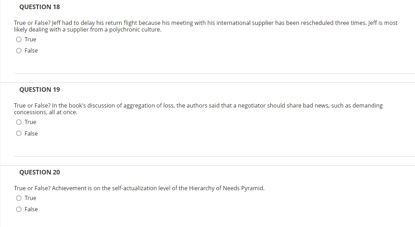This screenshot has height=227, width=415.
Task: Click the 'True' label text under Question 18
Action: click(31, 39)
